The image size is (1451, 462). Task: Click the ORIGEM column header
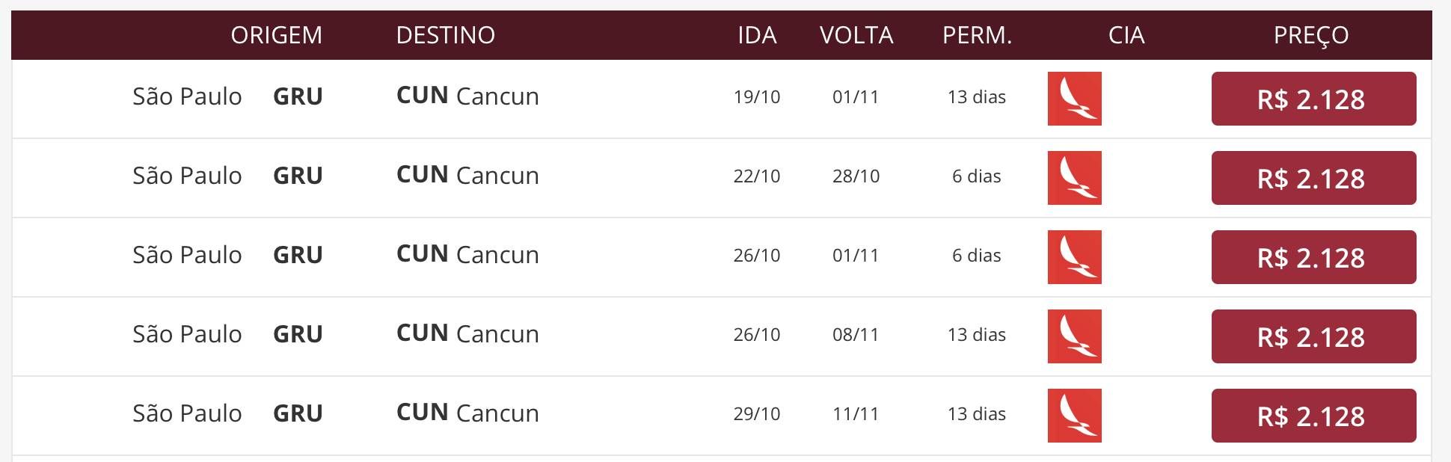pos(276,35)
